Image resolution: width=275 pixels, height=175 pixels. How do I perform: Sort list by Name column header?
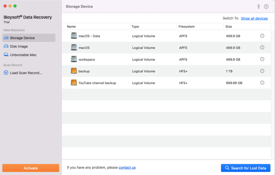tap(71, 26)
